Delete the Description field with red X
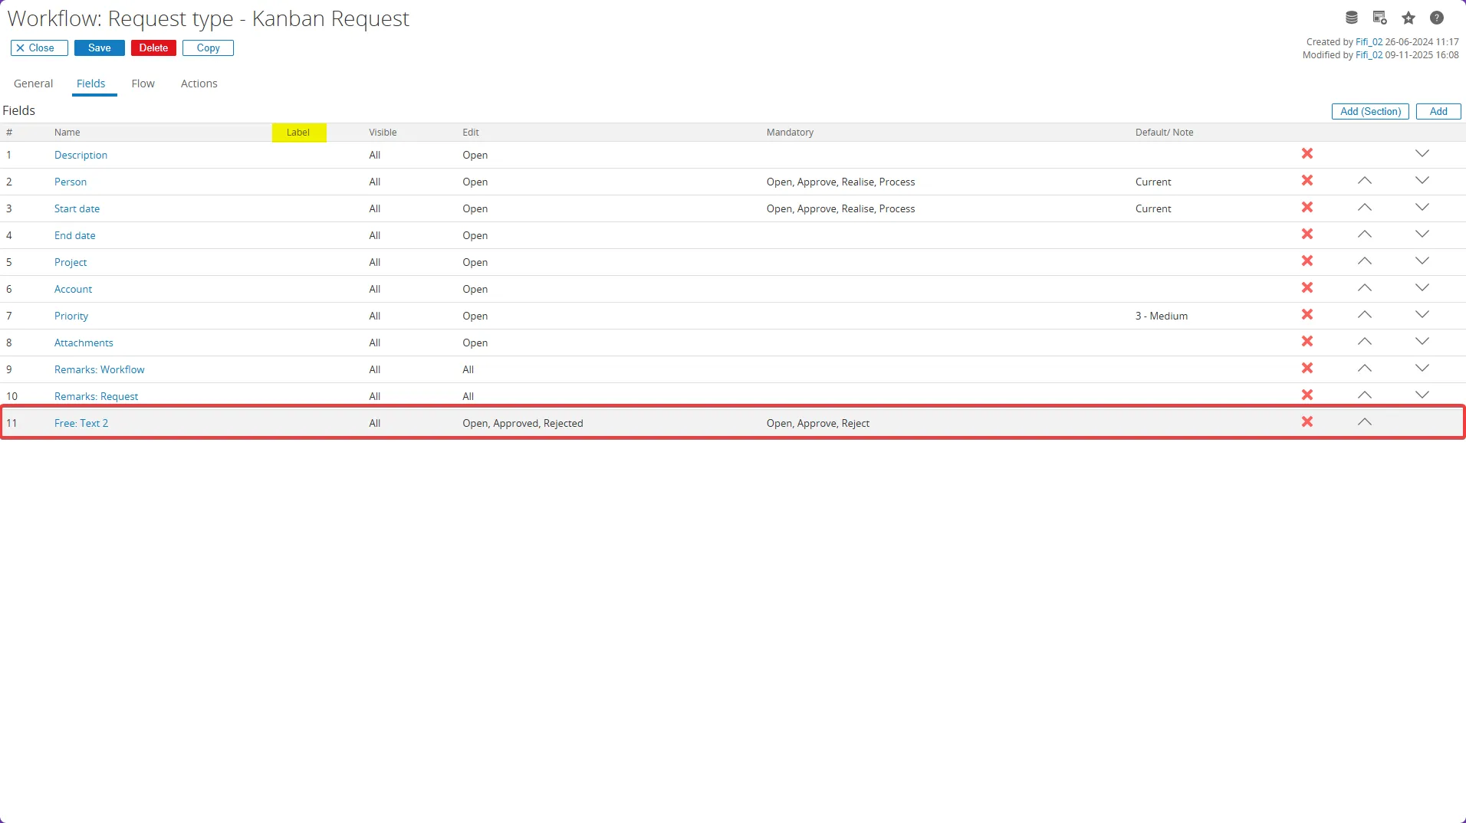The width and height of the screenshot is (1466, 823). pyautogui.click(x=1307, y=154)
